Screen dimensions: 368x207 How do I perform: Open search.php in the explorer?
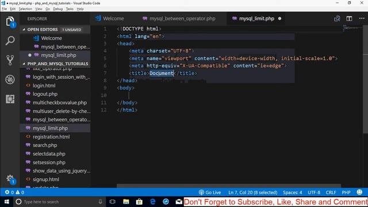click(x=55, y=145)
